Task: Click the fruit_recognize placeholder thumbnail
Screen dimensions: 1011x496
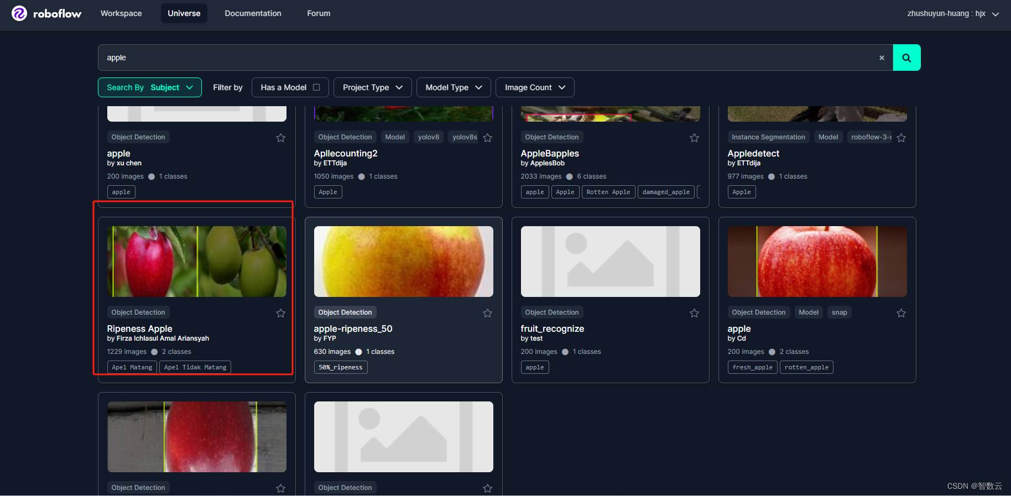Action: [x=611, y=262]
